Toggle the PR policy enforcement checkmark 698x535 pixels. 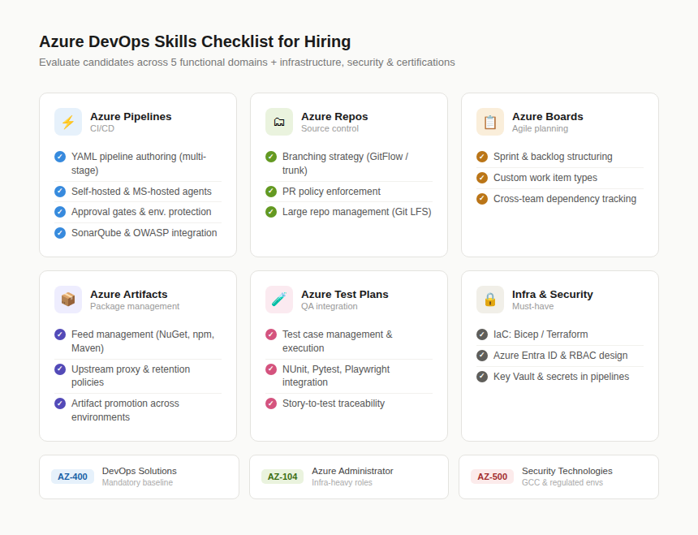click(x=271, y=192)
